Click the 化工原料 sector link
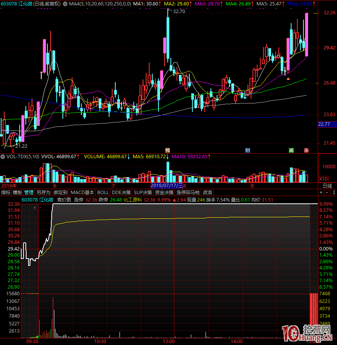This screenshot has height=345, width=337. point(133,200)
